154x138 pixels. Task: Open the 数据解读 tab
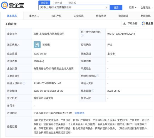point(123,16)
